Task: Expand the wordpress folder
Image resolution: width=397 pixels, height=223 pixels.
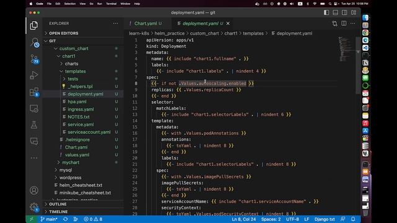Action: coord(70,178)
